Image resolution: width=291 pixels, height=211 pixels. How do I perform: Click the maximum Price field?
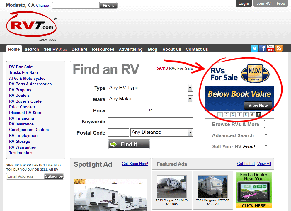coord(173,110)
